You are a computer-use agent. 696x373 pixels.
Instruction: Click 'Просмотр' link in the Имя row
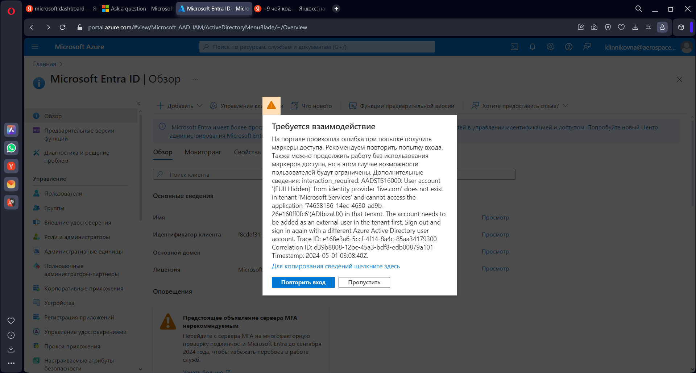click(495, 218)
